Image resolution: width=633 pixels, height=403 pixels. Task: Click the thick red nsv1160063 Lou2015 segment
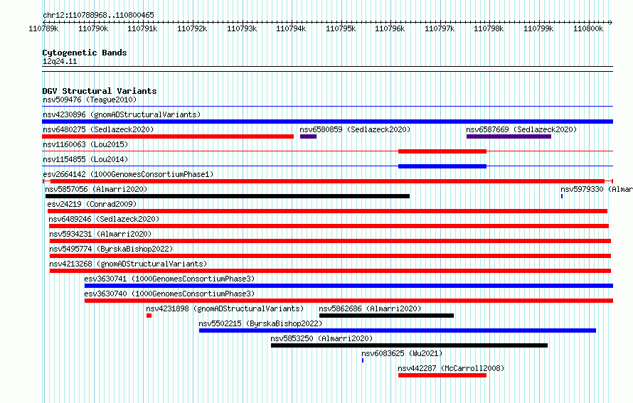pos(442,151)
